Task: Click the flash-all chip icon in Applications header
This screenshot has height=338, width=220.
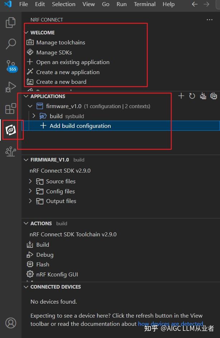Action: pyautogui.click(x=214, y=96)
